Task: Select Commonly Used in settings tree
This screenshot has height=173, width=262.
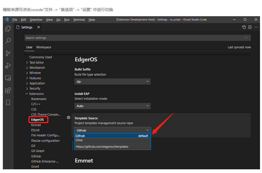Action: pyautogui.click(x=41, y=57)
